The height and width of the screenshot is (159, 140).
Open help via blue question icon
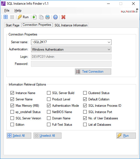55,17
